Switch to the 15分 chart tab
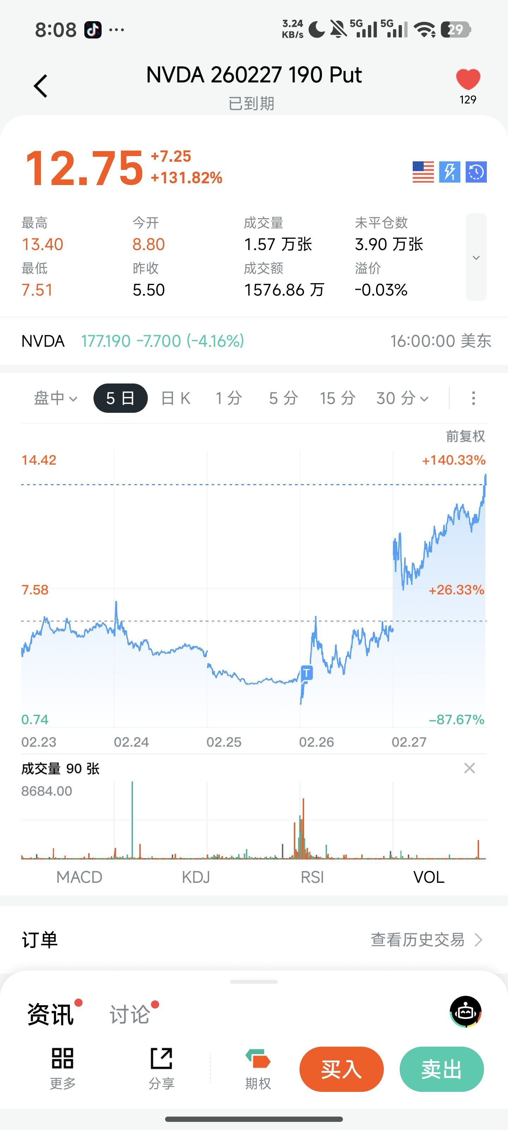Screen dimensions: 508x1130 (x=337, y=398)
